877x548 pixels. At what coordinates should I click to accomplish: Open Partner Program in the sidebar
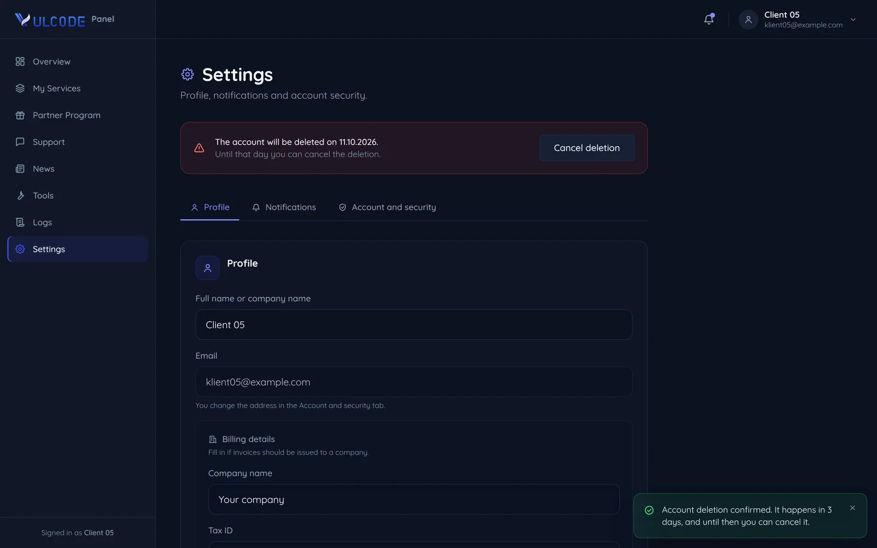click(x=78, y=115)
